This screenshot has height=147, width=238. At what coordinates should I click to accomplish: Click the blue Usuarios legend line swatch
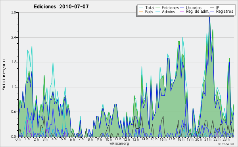click(182, 8)
